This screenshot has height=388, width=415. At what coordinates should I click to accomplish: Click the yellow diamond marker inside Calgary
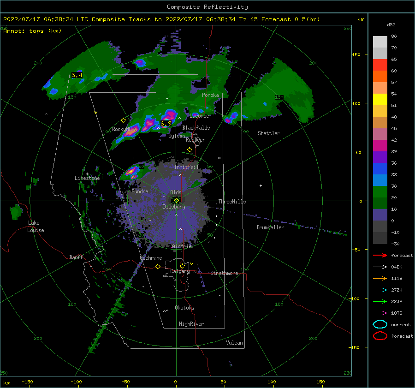(182, 266)
